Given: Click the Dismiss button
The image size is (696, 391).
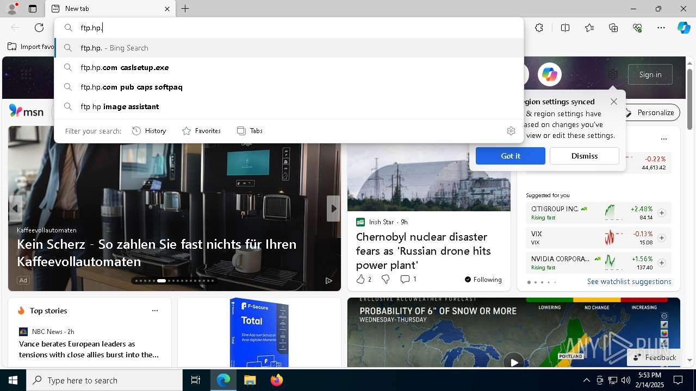Looking at the screenshot, I should pos(585,156).
